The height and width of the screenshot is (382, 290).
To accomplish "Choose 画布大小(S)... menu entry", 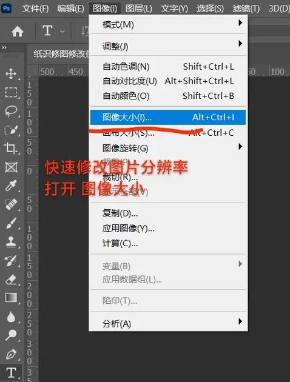I will tap(168, 133).
